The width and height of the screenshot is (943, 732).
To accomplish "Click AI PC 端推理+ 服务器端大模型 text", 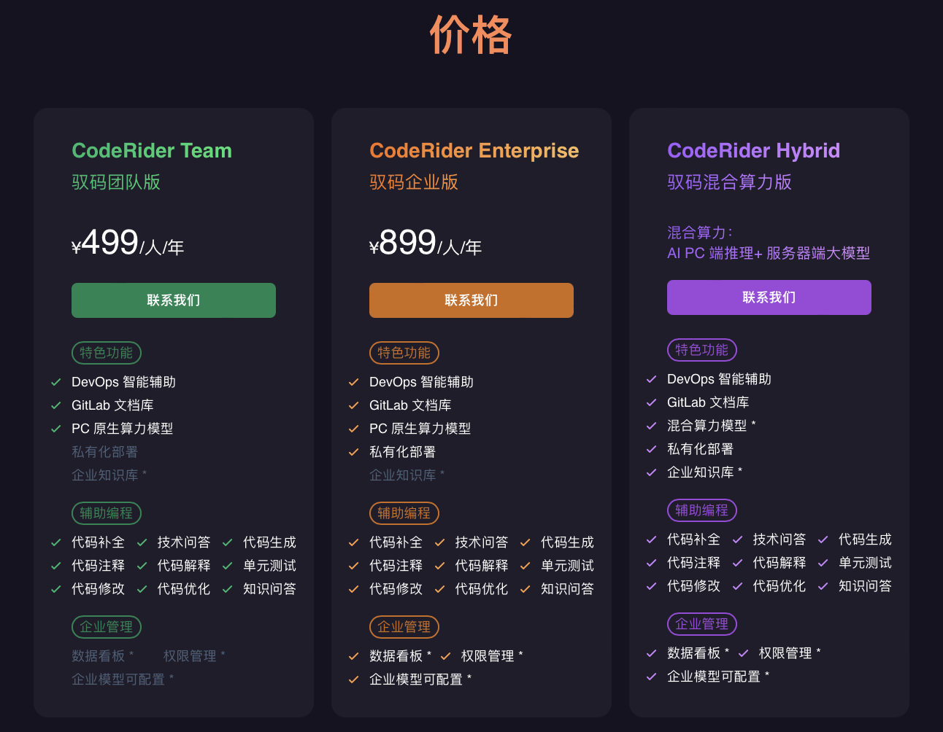I will [x=769, y=253].
